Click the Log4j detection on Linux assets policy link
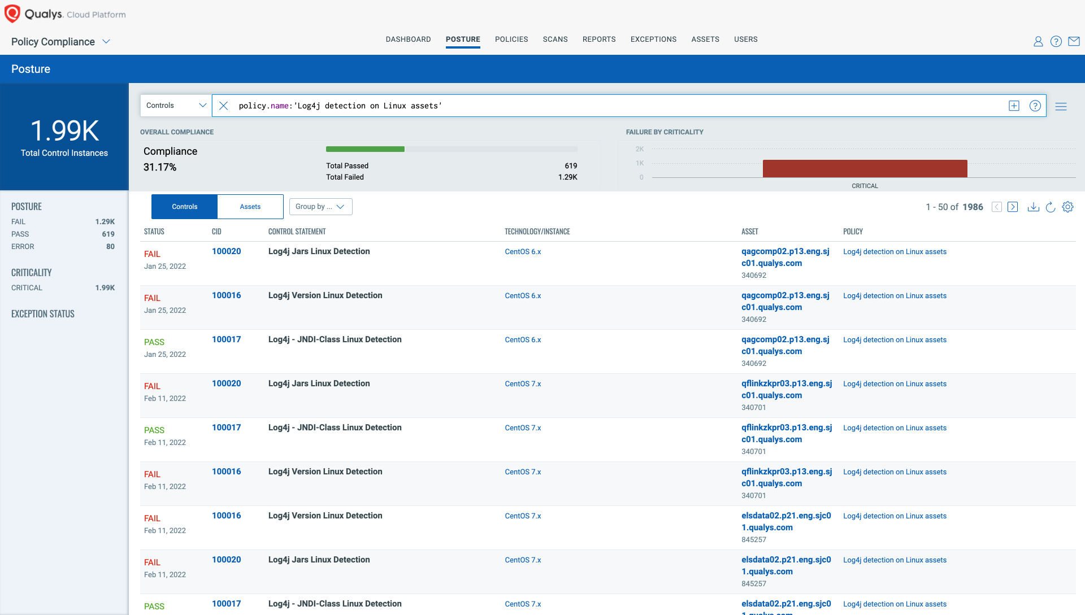This screenshot has width=1085, height=615. click(x=894, y=251)
